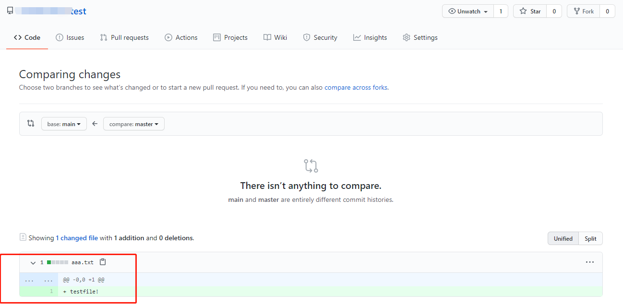Click the 1 changed file link
Image resolution: width=623 pixels, height=304 pixels.
[x=77, y=238]
